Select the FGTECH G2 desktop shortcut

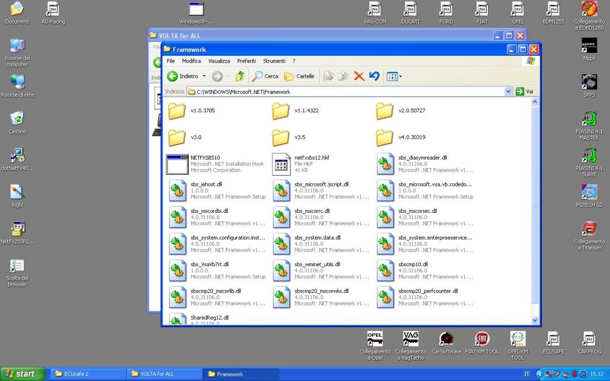(x=589, y=196)
